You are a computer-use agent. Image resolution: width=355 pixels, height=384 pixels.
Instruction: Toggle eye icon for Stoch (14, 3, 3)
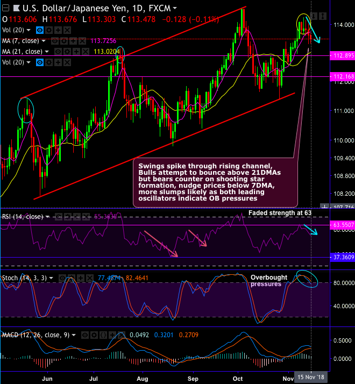pyautogui.click(x=62, y=278)
